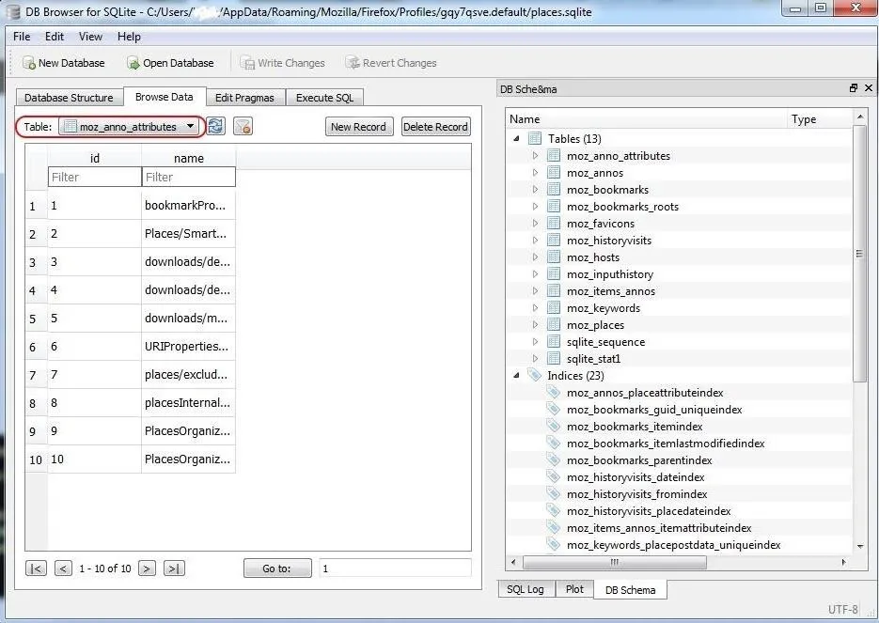Expand the moz_annos schema node
The height and width of the screenshot is (623, 879).
click(535, 173)
